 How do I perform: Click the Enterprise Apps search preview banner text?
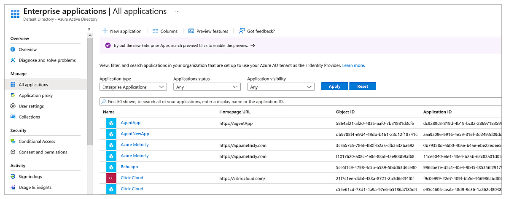click(x=180, y=46)
